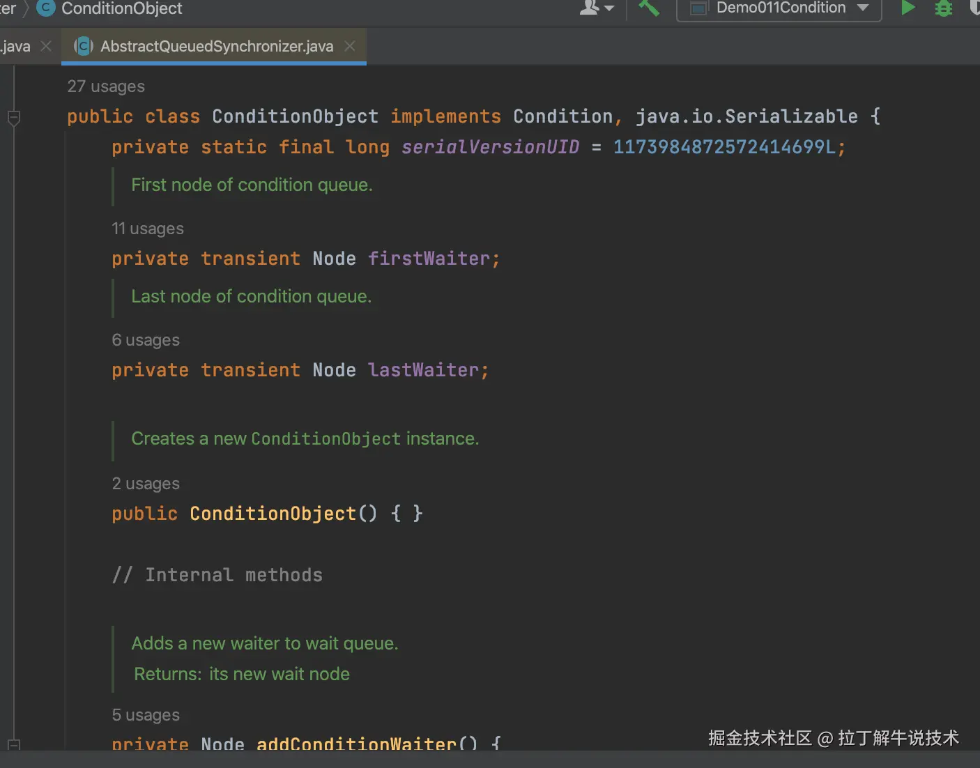Click 'First node of condition queue.' doc
The width and height of the screenshot is (980, 768).
[252, 185]
